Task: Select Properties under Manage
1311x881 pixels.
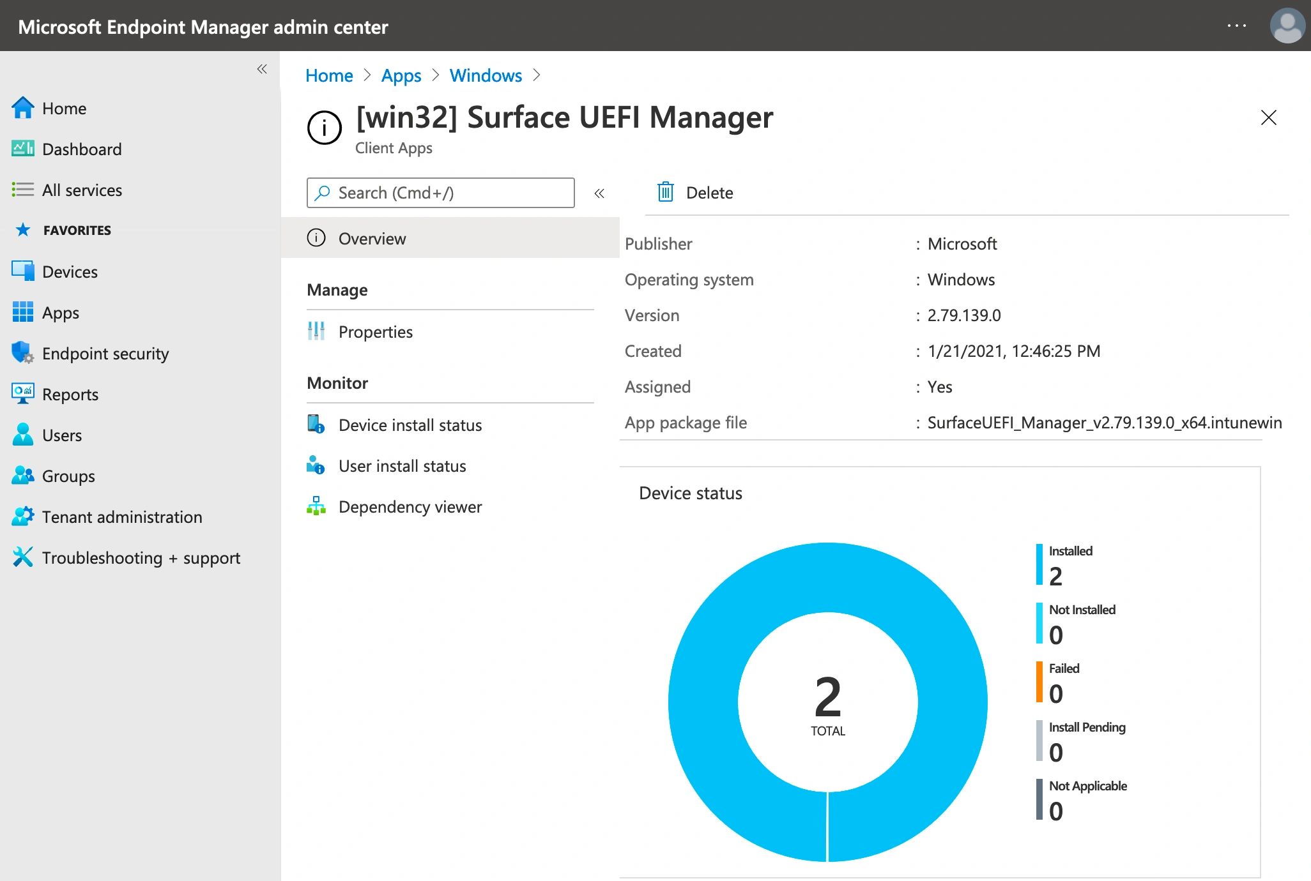Action: coord(375,332)
